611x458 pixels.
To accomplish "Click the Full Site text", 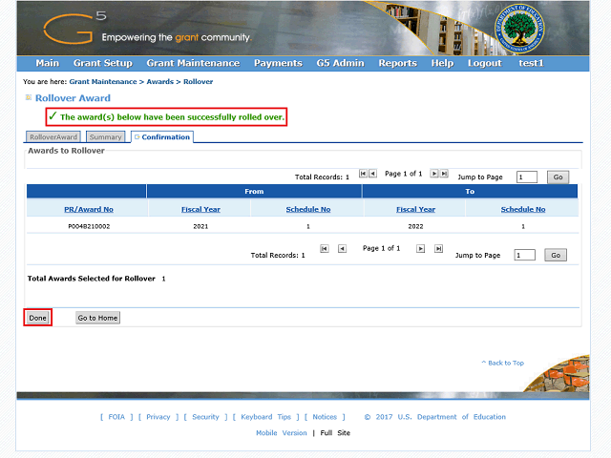I will pos(335,433).
